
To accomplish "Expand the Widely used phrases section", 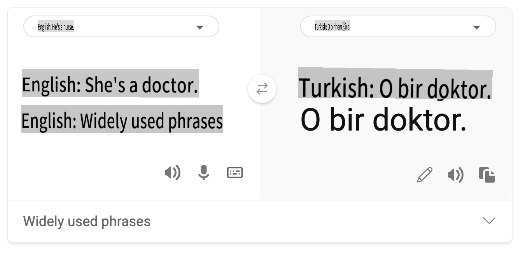I will [489, 221].
